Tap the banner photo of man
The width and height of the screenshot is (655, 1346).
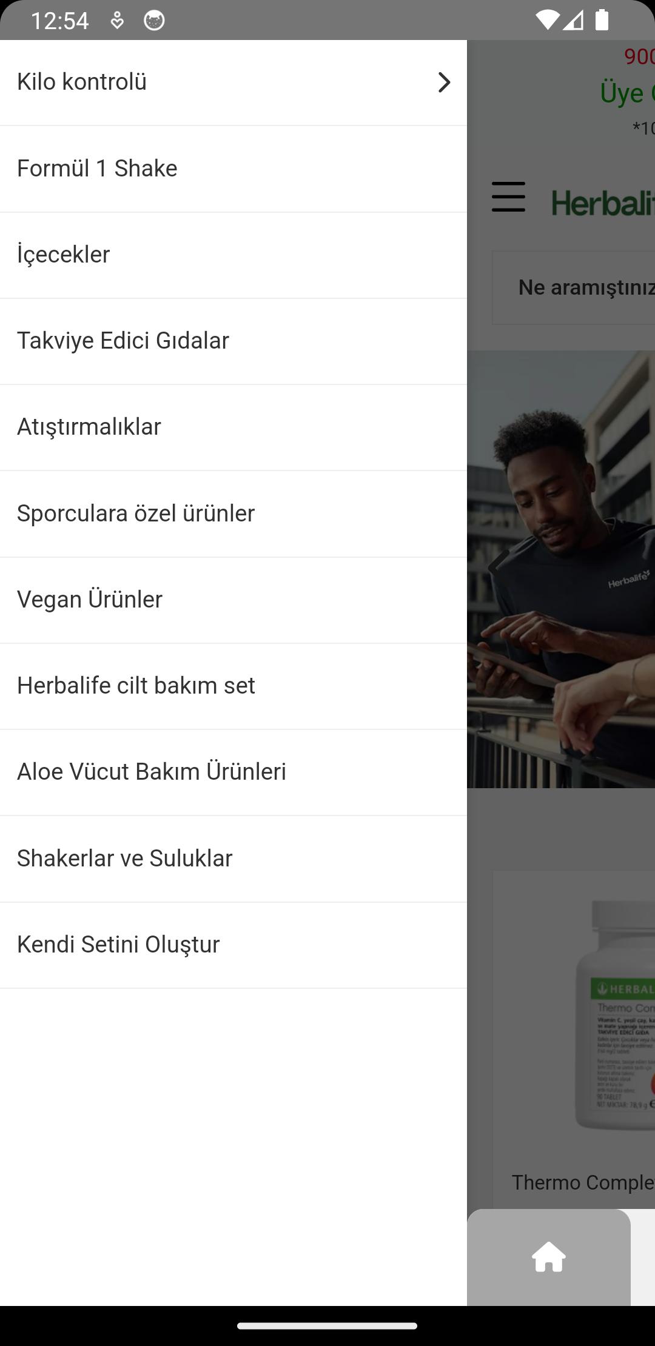(561, 569)
